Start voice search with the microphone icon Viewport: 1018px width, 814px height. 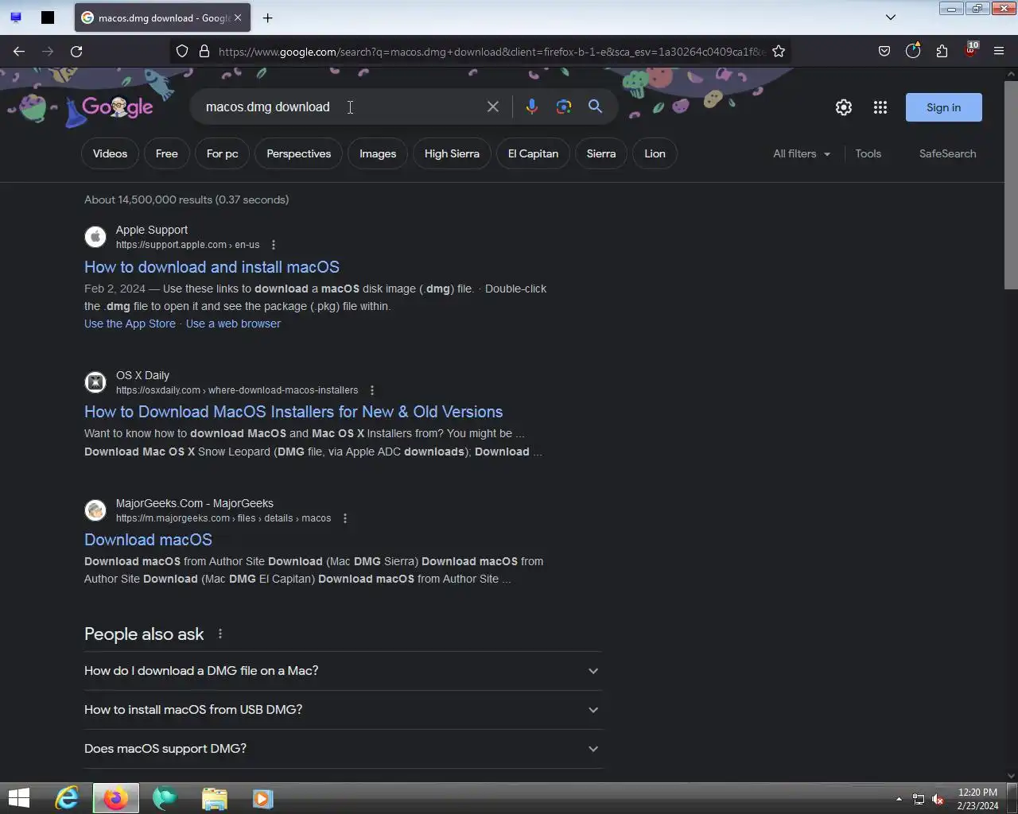[532, 107]
